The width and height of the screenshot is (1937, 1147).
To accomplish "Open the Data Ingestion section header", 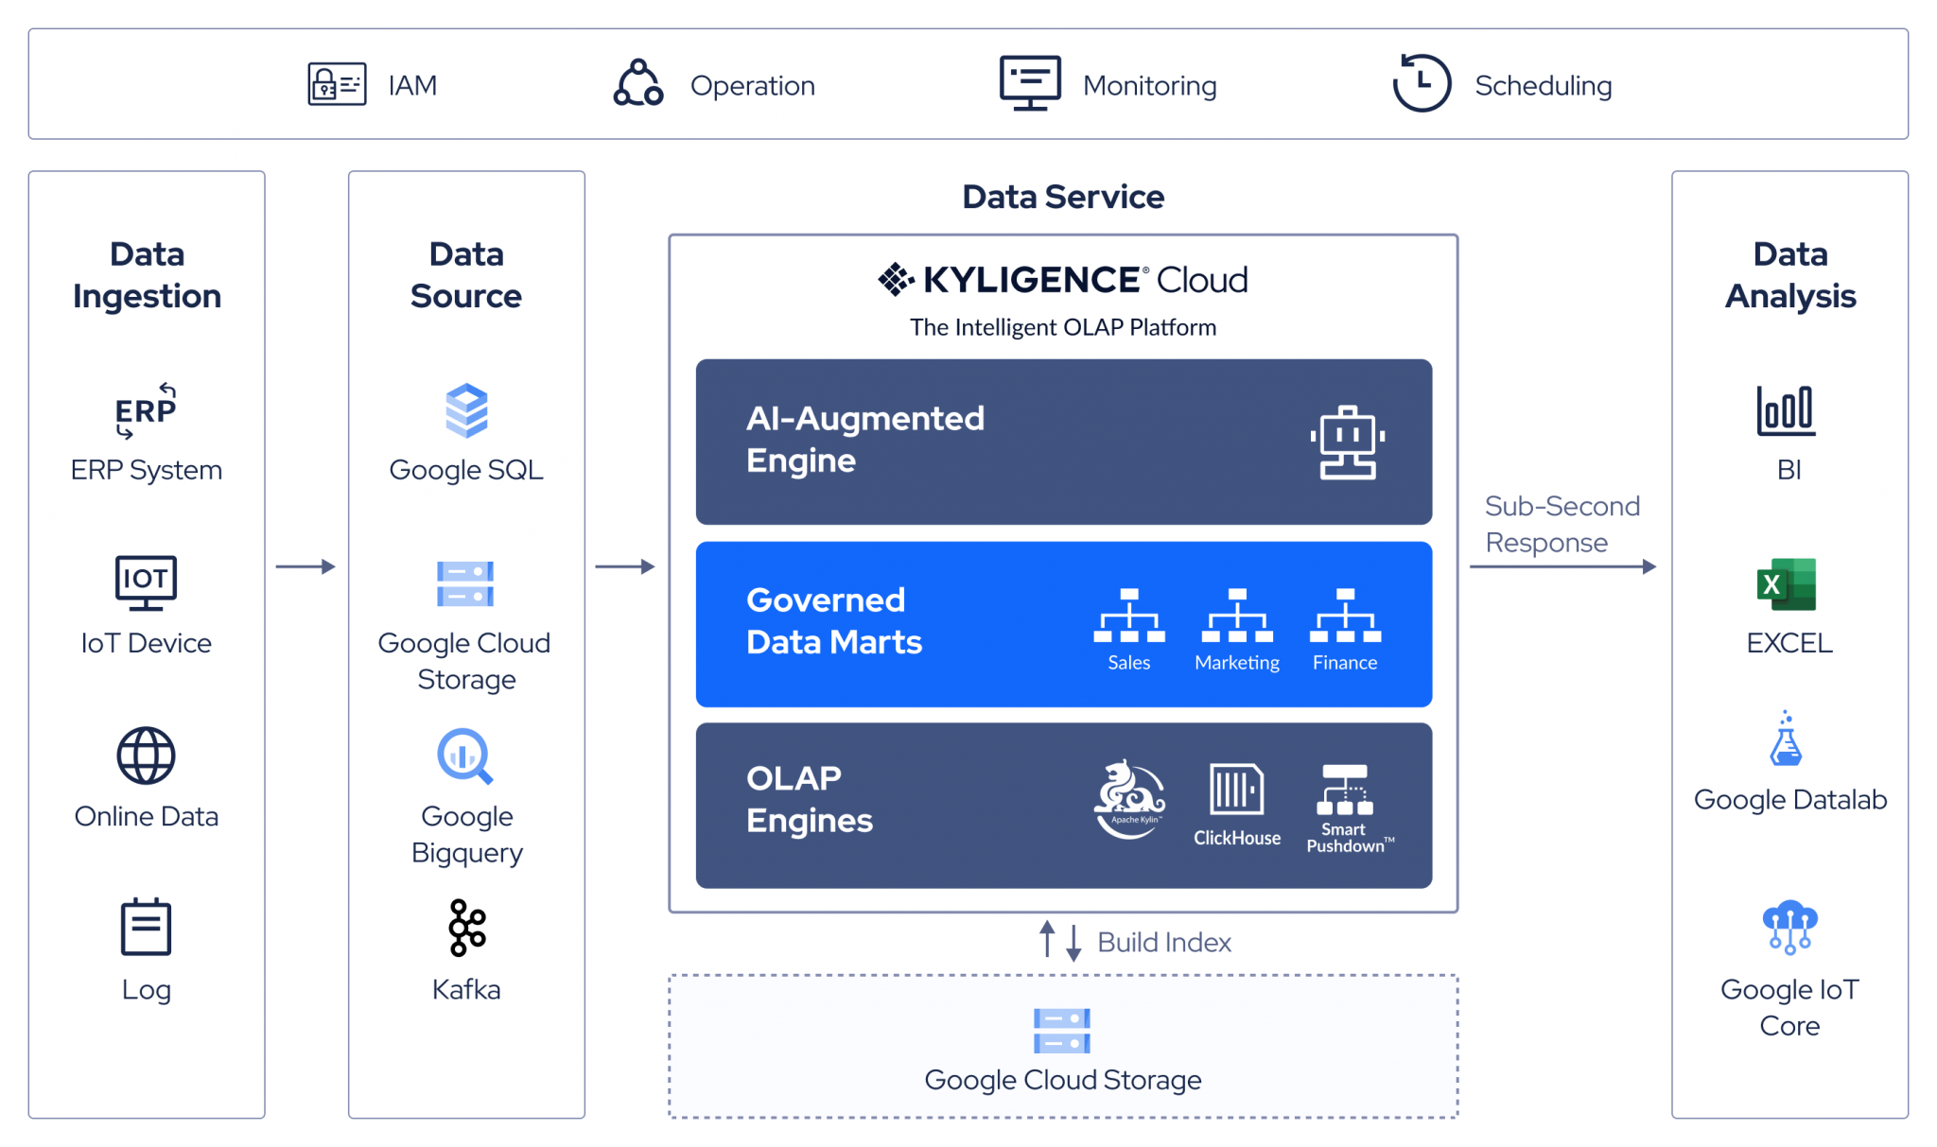I will click(146, 274).
